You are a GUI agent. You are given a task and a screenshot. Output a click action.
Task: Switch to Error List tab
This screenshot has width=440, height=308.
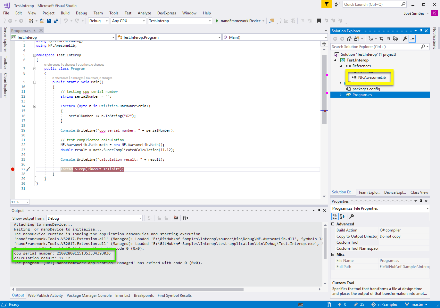tap(123, 296)
